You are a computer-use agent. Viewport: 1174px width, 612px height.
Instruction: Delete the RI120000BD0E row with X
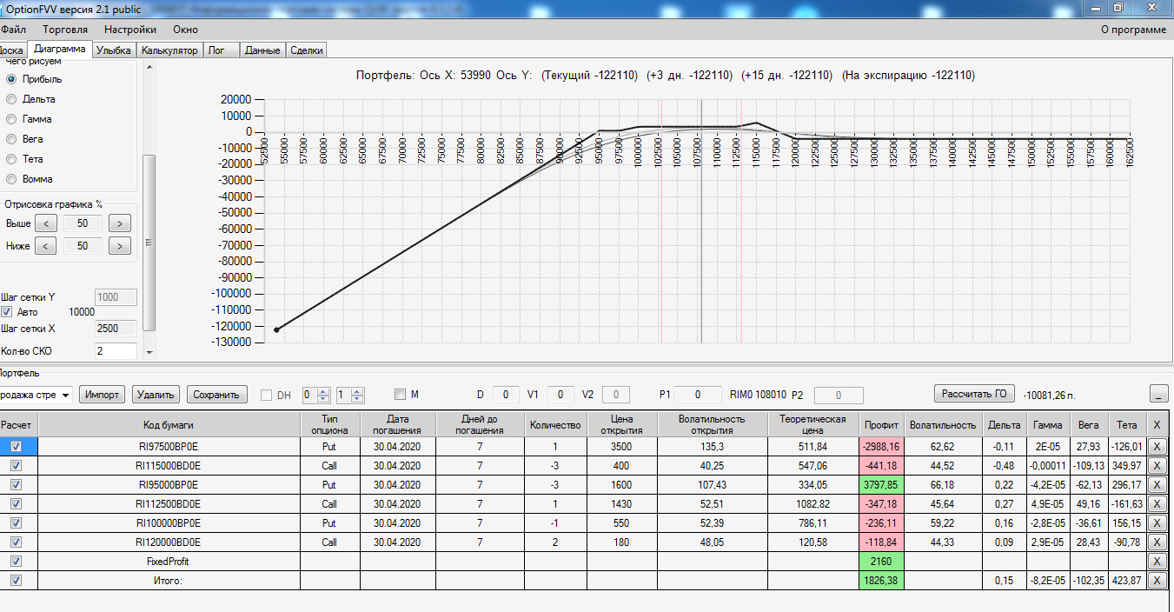tap(1156, 542)
